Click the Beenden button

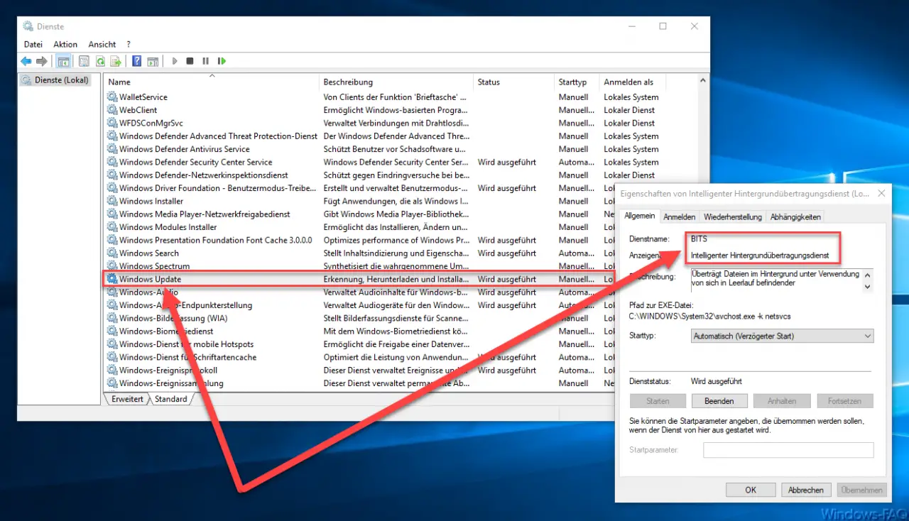719,401
